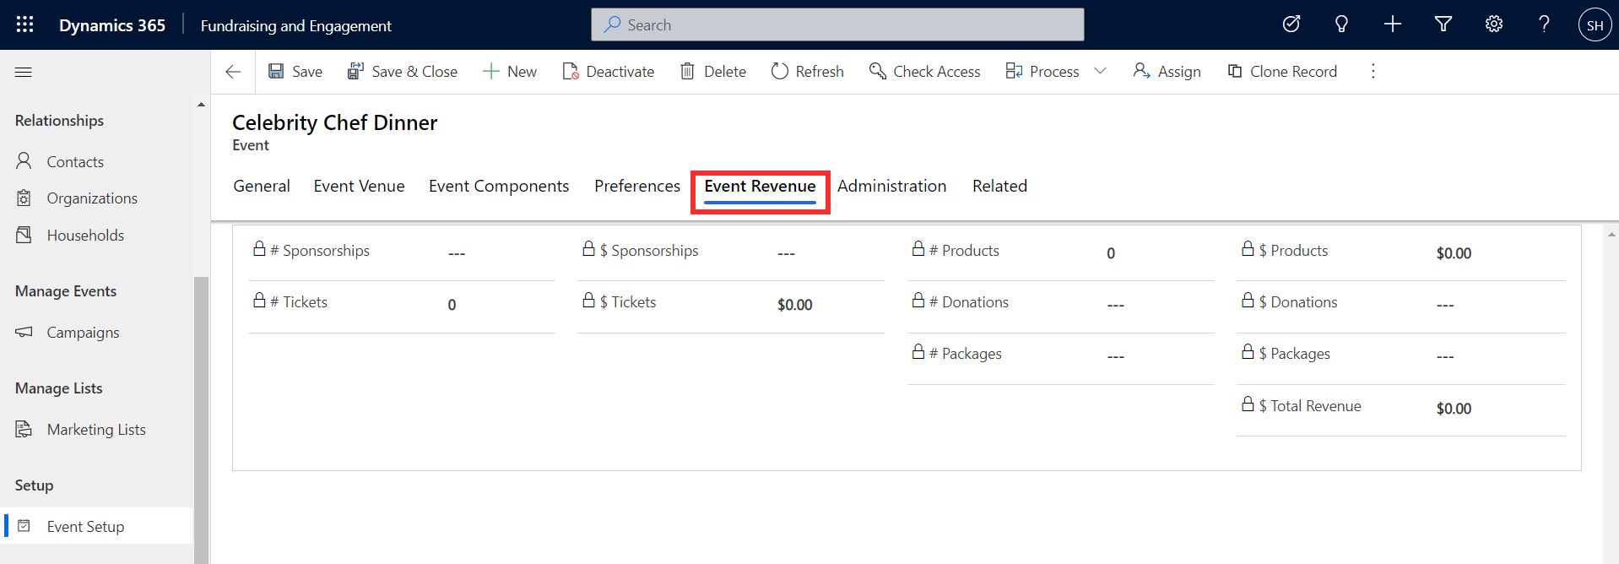Click the $ Tickets value $0.00

coord(794,305)
